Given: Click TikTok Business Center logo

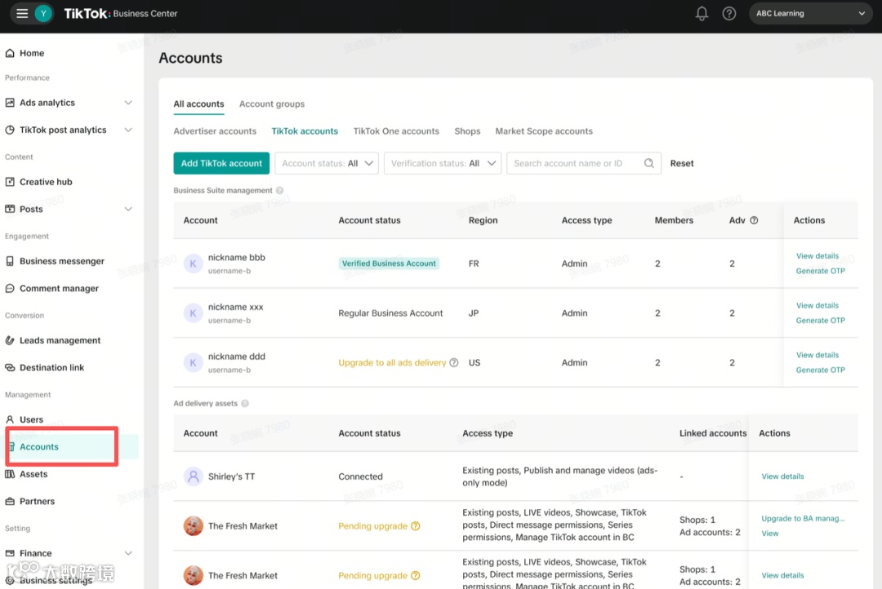Looking at the screenshot, I should (120, 14).
